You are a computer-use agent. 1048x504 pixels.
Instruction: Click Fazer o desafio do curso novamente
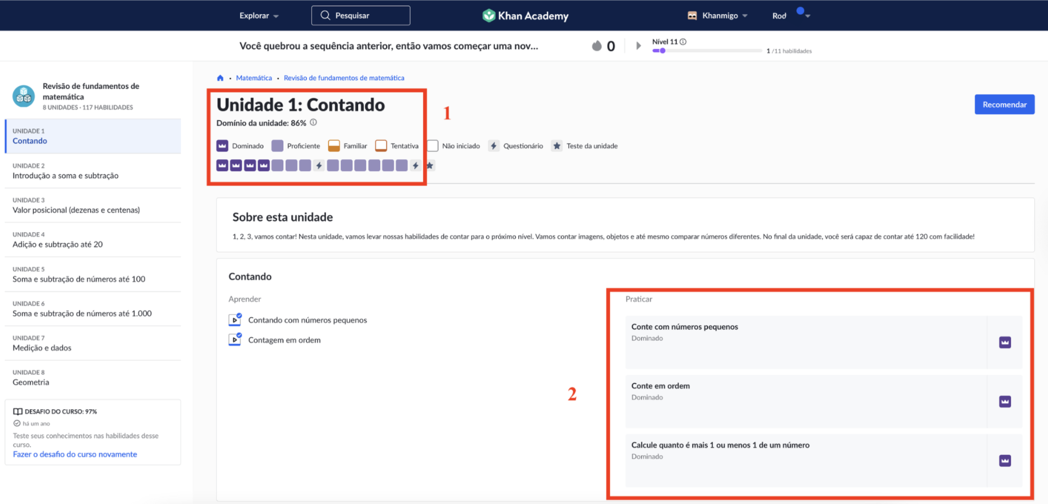75,454
